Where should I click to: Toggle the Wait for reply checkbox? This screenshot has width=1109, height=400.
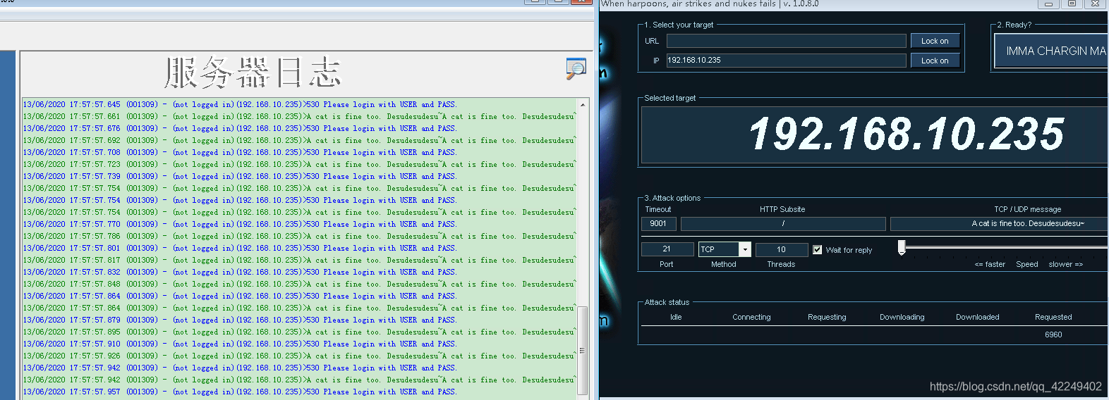coord(817,250)
